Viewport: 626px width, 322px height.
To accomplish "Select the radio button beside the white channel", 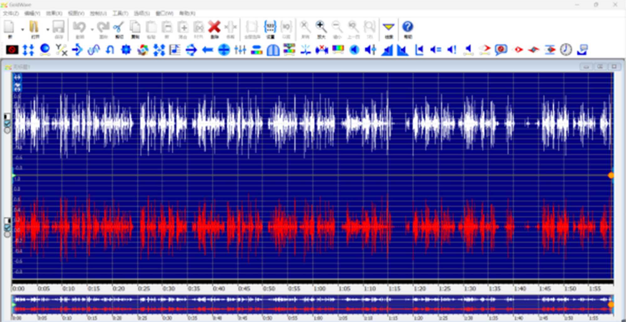I will (x=7, y=130).
